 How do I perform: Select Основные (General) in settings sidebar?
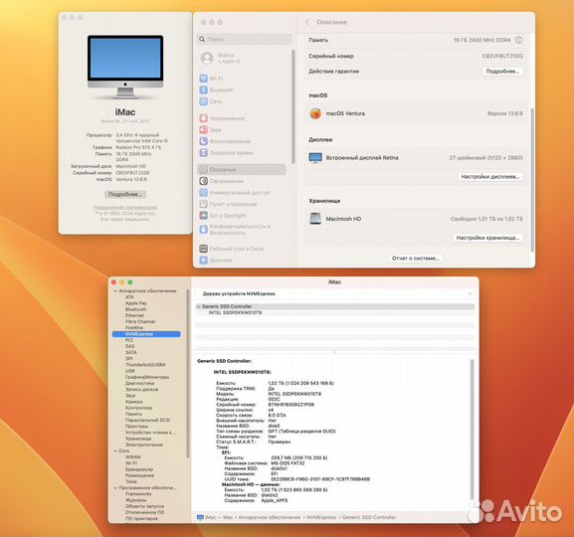click(x=242, y=169)
